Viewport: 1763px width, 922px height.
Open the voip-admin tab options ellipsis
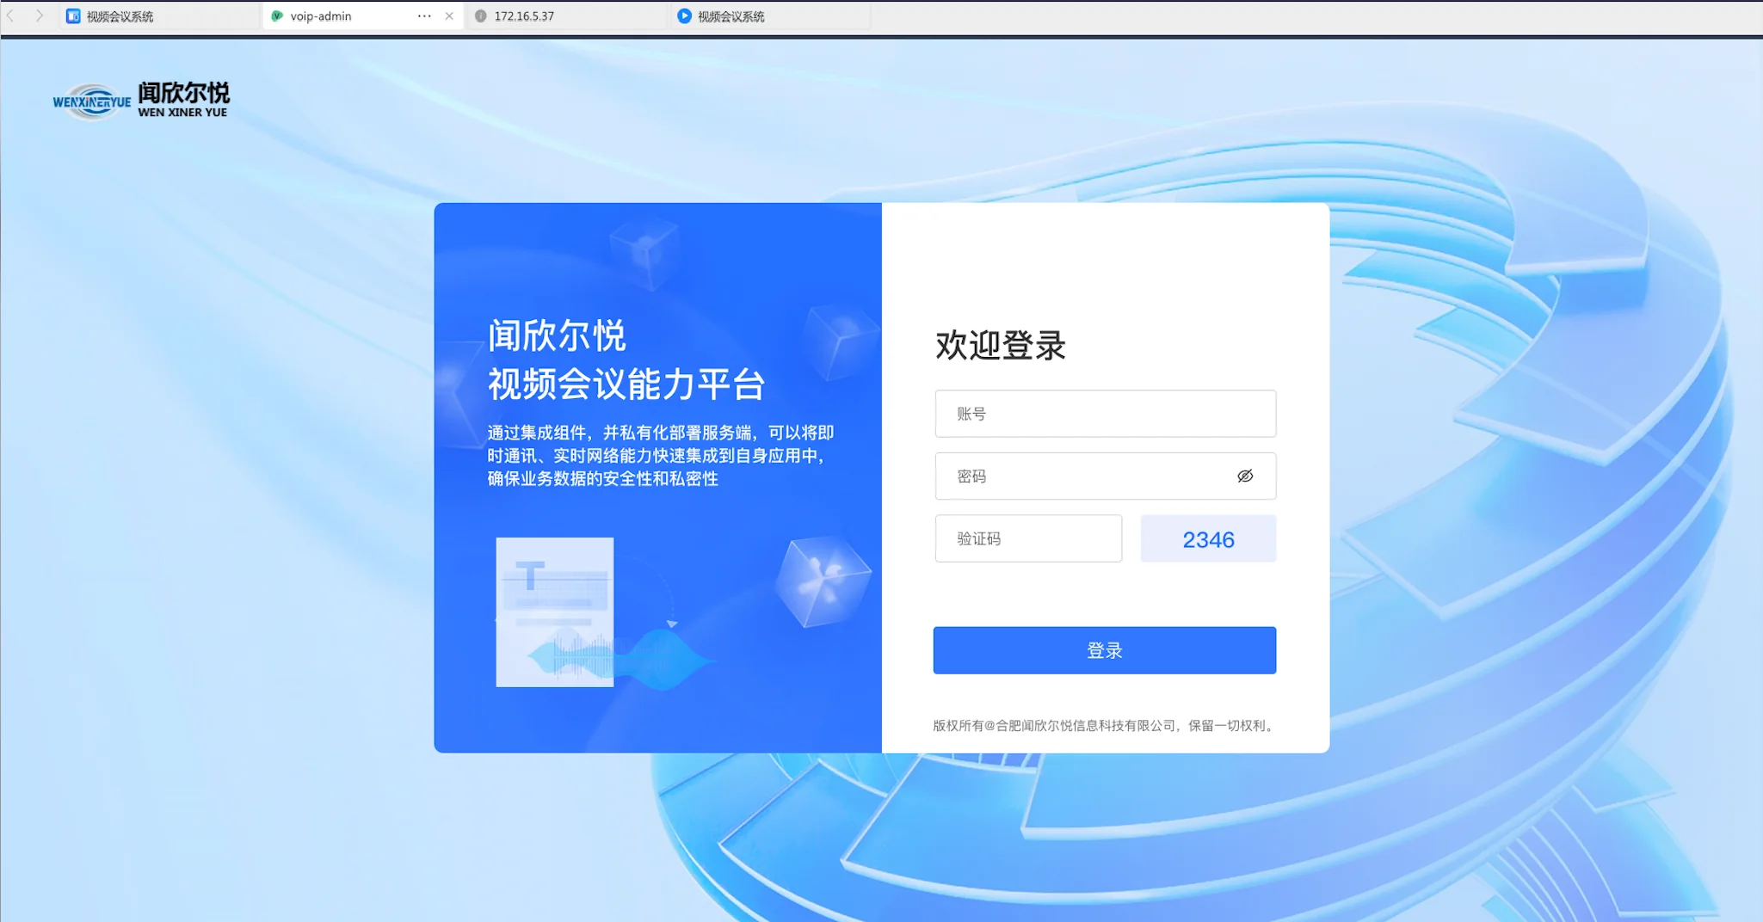[x=424, y=16]
